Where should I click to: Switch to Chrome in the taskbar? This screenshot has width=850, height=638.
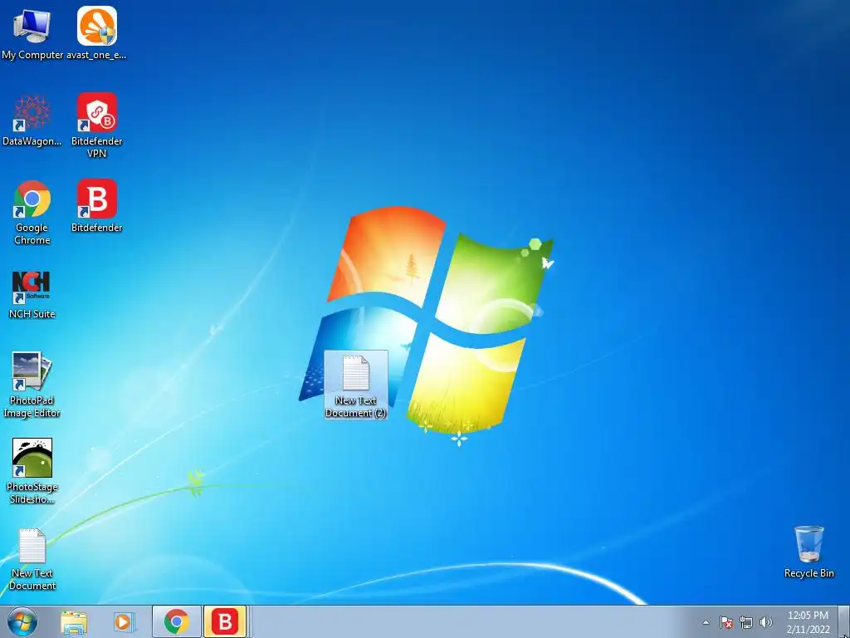pos(177,621)
